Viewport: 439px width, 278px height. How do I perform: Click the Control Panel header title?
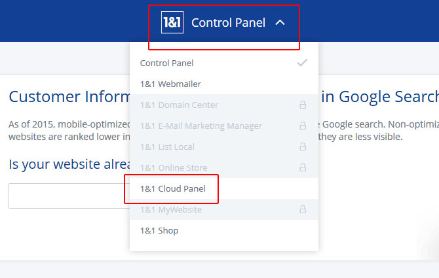pyautogui.click(x=228, y=23)
